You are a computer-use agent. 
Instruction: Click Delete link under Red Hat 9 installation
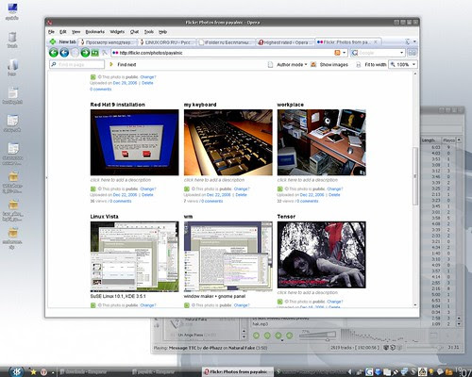[x=147, y=195]
